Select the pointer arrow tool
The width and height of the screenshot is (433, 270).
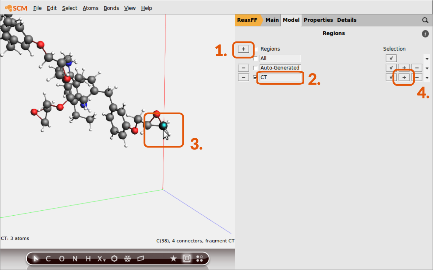coord(36,259)
